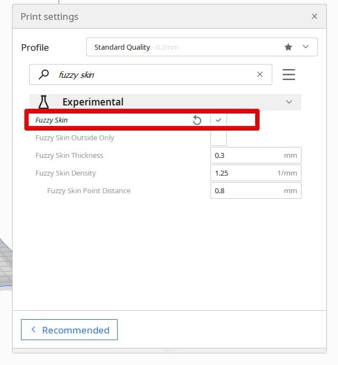The height and width of the screenshot is (365, 338).
Task: Click the Experimental category header
Action: (165, 102)
